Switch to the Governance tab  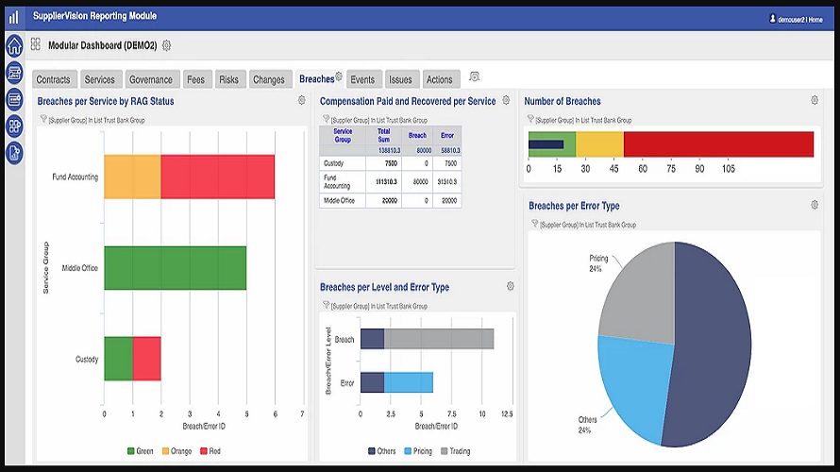152,79
